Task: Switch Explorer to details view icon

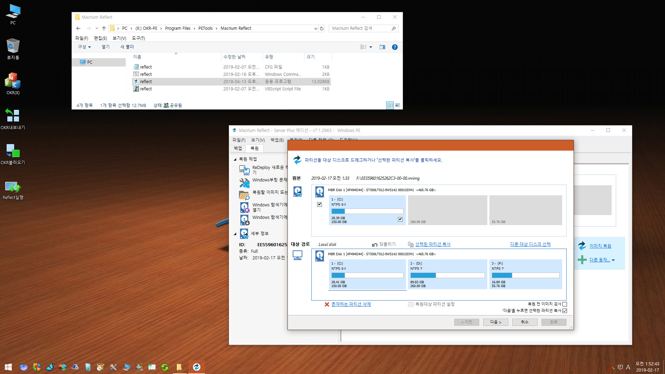Action: [x=390, y=105]
